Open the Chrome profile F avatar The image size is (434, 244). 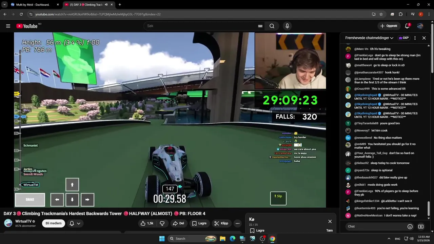pyautogui.click(x=421, y=14)
